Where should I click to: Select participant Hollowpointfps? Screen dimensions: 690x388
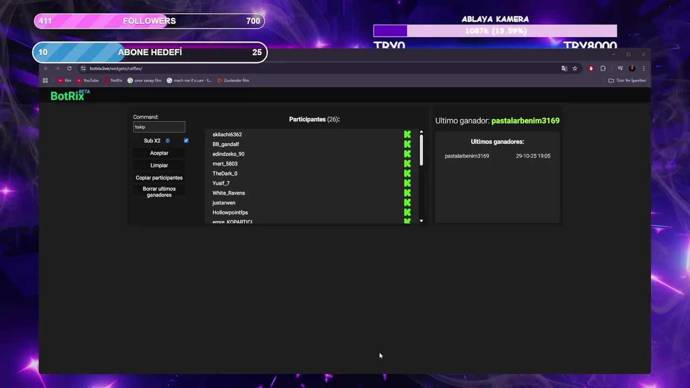tap(230, 212)
